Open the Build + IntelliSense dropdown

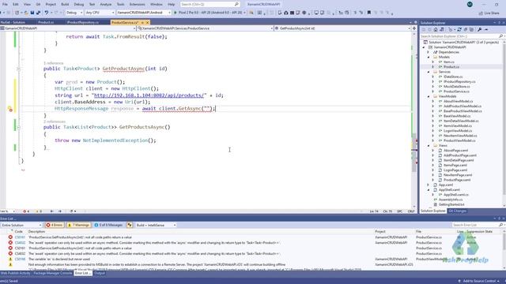tap(156, 225)
